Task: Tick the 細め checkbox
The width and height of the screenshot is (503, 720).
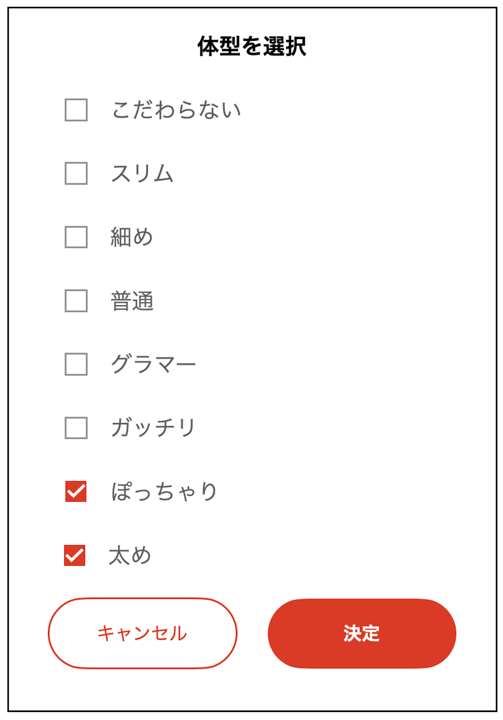Action: [x=76, y=237]
